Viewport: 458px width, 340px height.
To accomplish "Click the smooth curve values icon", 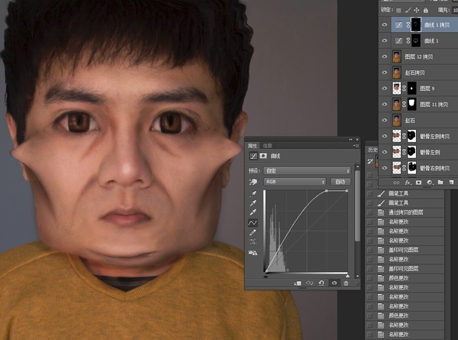I will click(253, 241).
